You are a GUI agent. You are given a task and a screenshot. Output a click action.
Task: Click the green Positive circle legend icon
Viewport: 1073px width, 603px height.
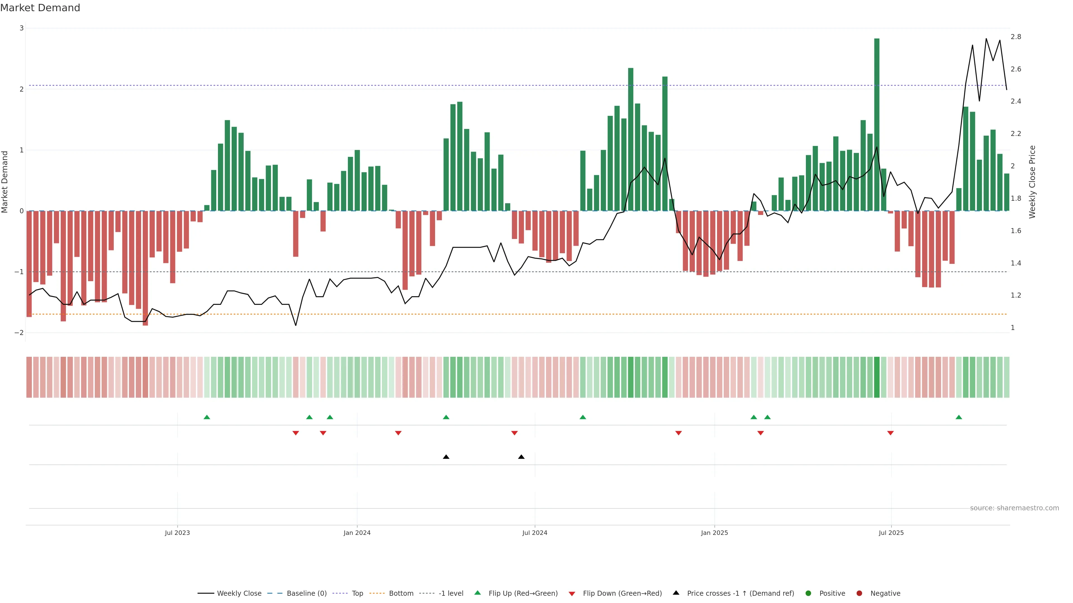(808, 594)
